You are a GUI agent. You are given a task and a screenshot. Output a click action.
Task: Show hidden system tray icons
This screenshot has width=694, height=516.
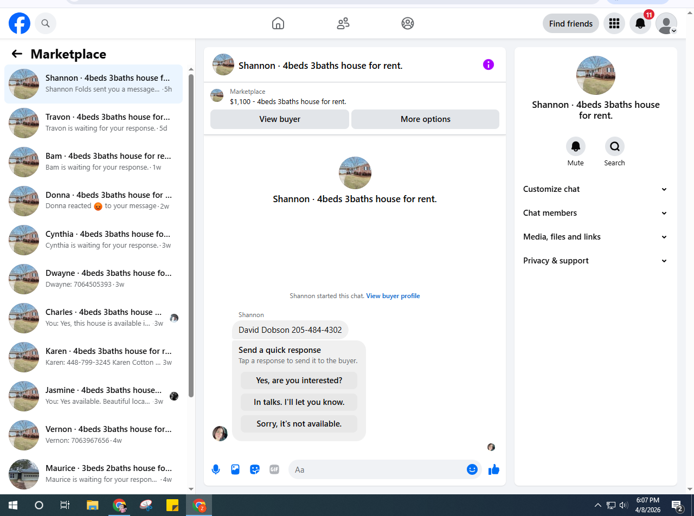(598, 505)
